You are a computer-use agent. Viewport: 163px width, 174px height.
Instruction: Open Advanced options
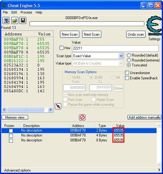click(17, 170)
